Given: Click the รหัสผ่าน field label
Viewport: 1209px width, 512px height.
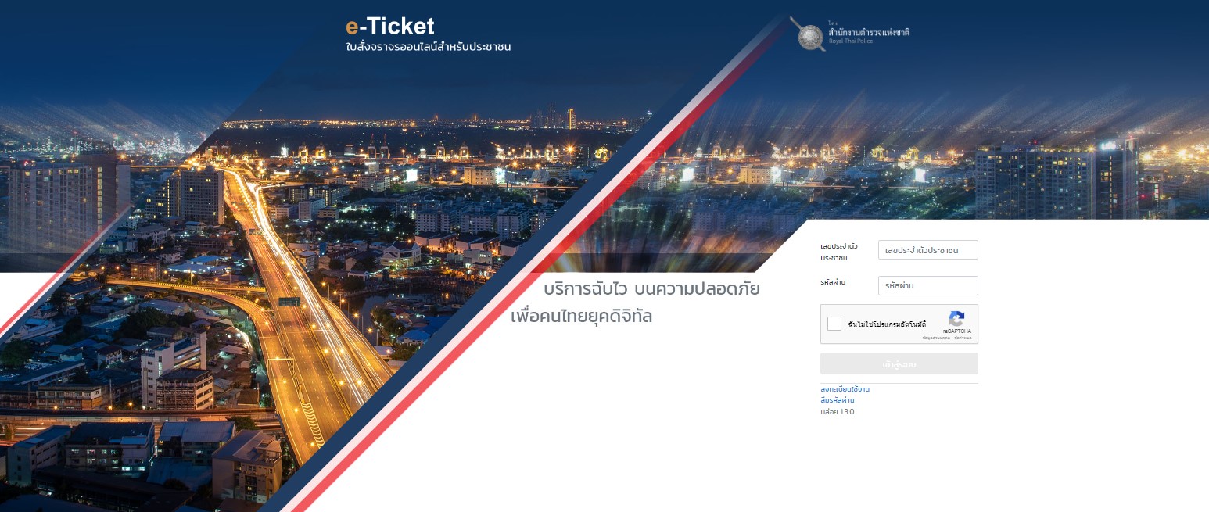Looking at the screenshot, I should coord(833,281).
